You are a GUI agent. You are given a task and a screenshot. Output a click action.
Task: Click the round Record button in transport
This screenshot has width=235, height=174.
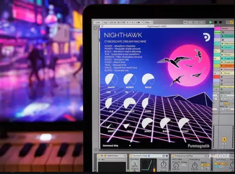(x=220, y=22)
